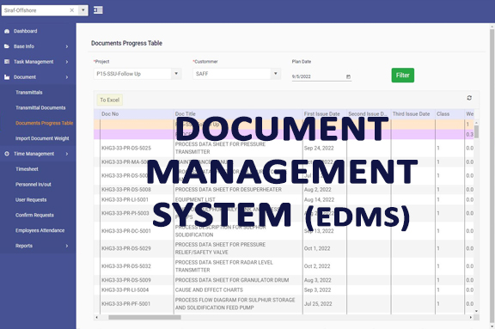Open User Requests in sidebar

(x=31, y=199)
